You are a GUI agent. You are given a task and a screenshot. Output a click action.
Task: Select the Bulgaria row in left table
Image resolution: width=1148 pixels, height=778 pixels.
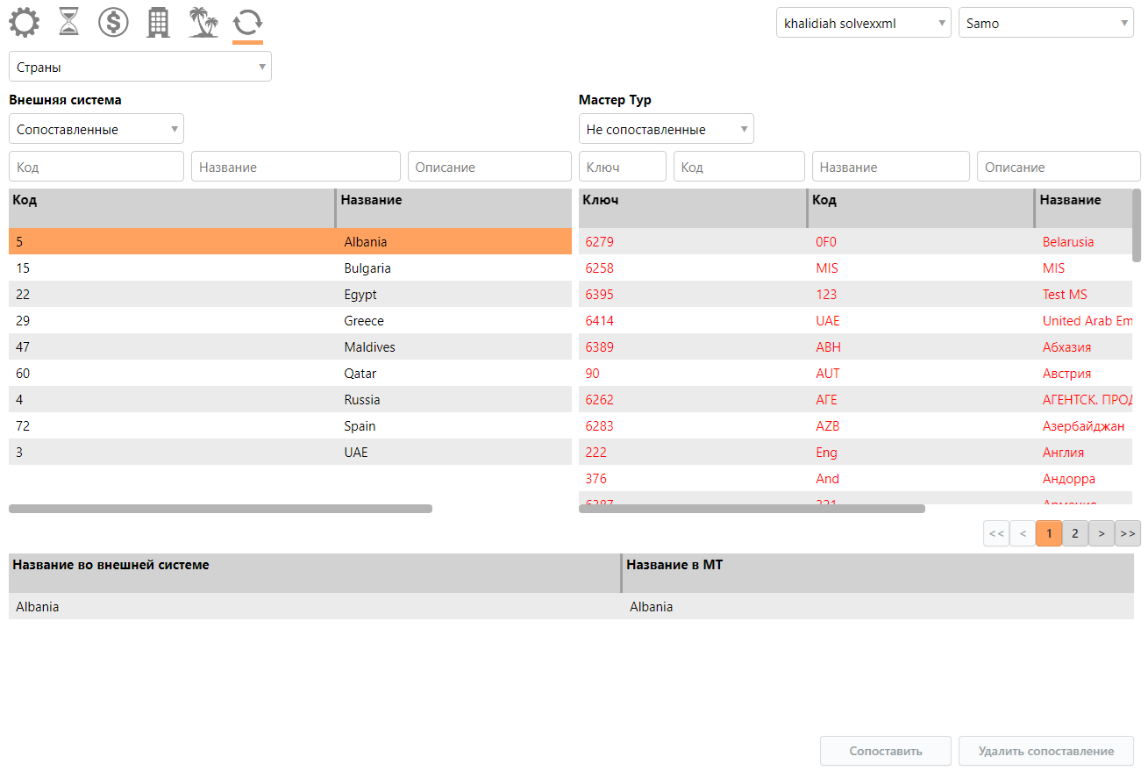(289, 268)
